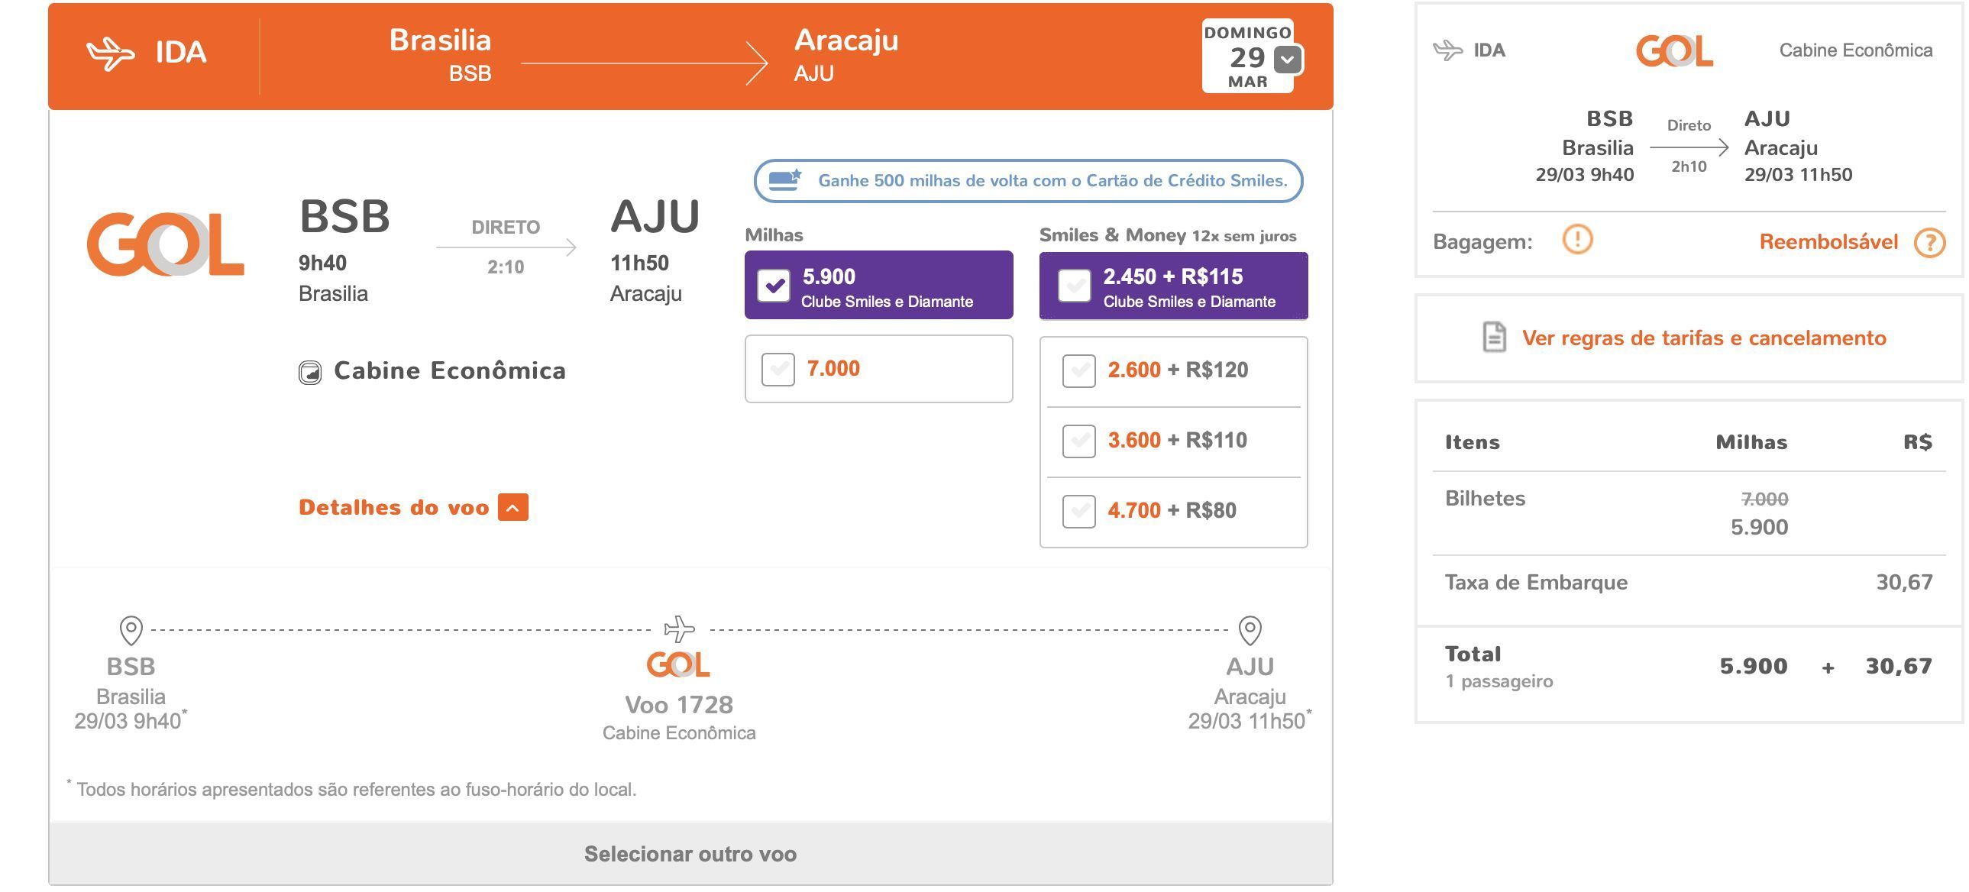
Task: Click the baggage warning exclamation icon
Action: (x=1576, y=240)
